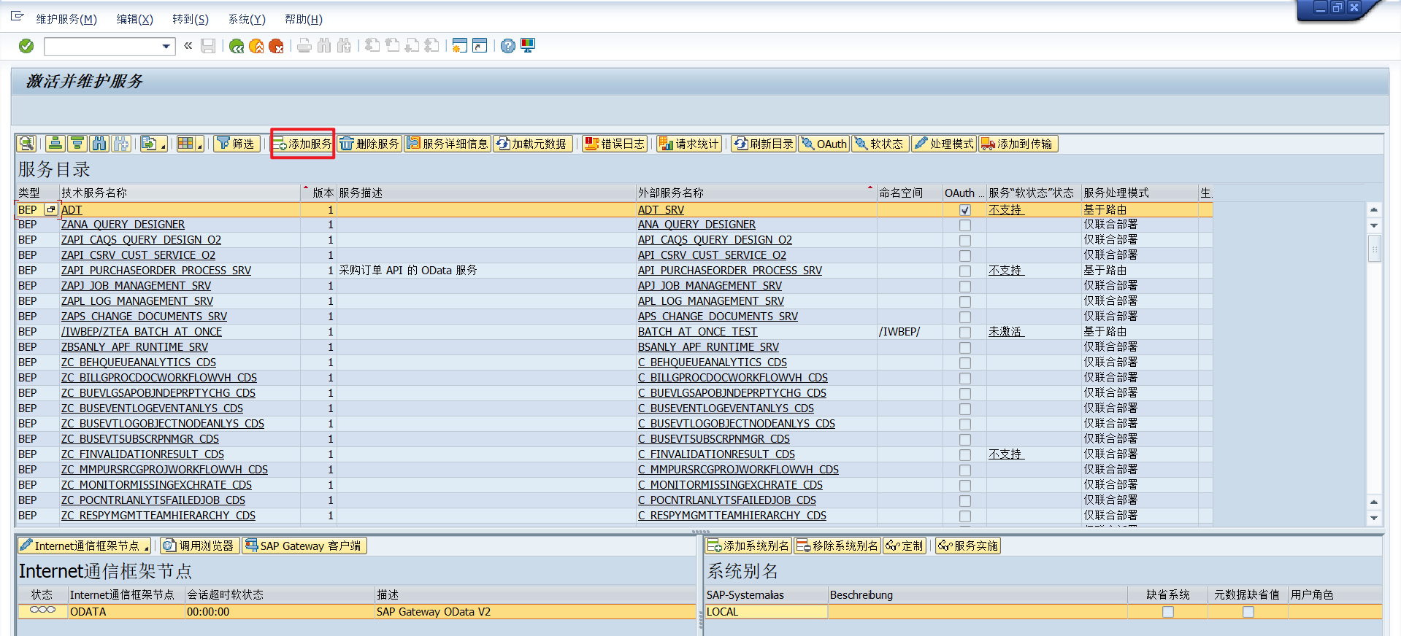Open the 维护服务(M) menu

coord(66,19)
